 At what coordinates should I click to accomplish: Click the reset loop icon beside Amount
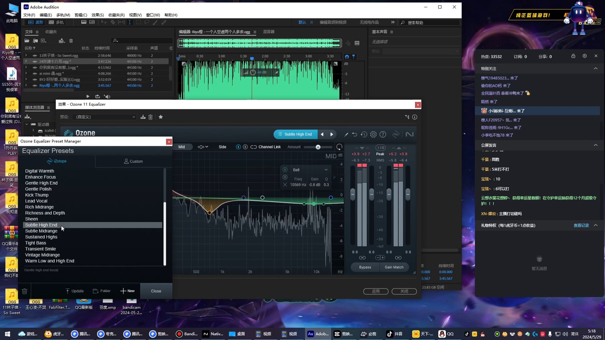[339, 147]
